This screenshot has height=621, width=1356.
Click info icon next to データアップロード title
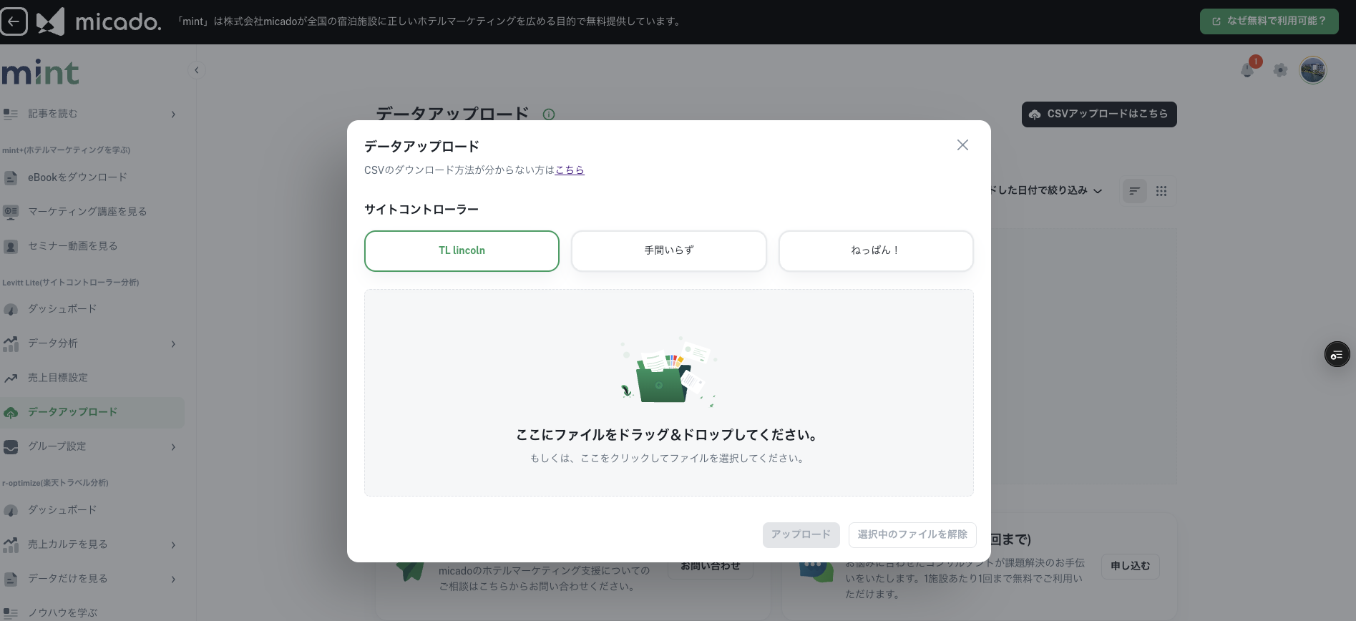pos(549,114)
